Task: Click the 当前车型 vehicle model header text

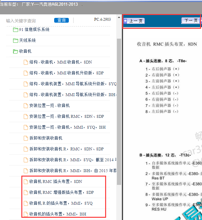Action: (39, 4)
